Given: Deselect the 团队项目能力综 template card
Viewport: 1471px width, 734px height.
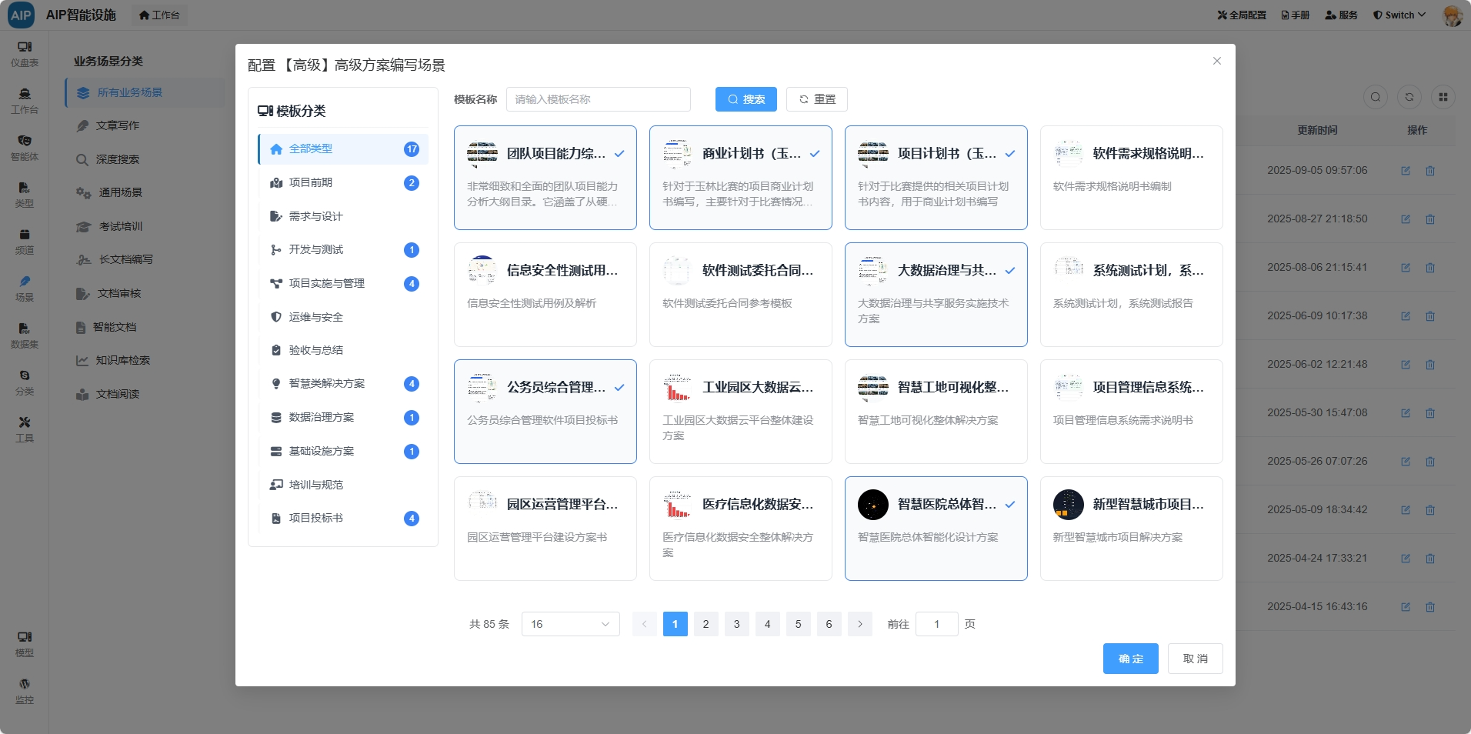Looking at the screenshot, I should pos(545,178).
